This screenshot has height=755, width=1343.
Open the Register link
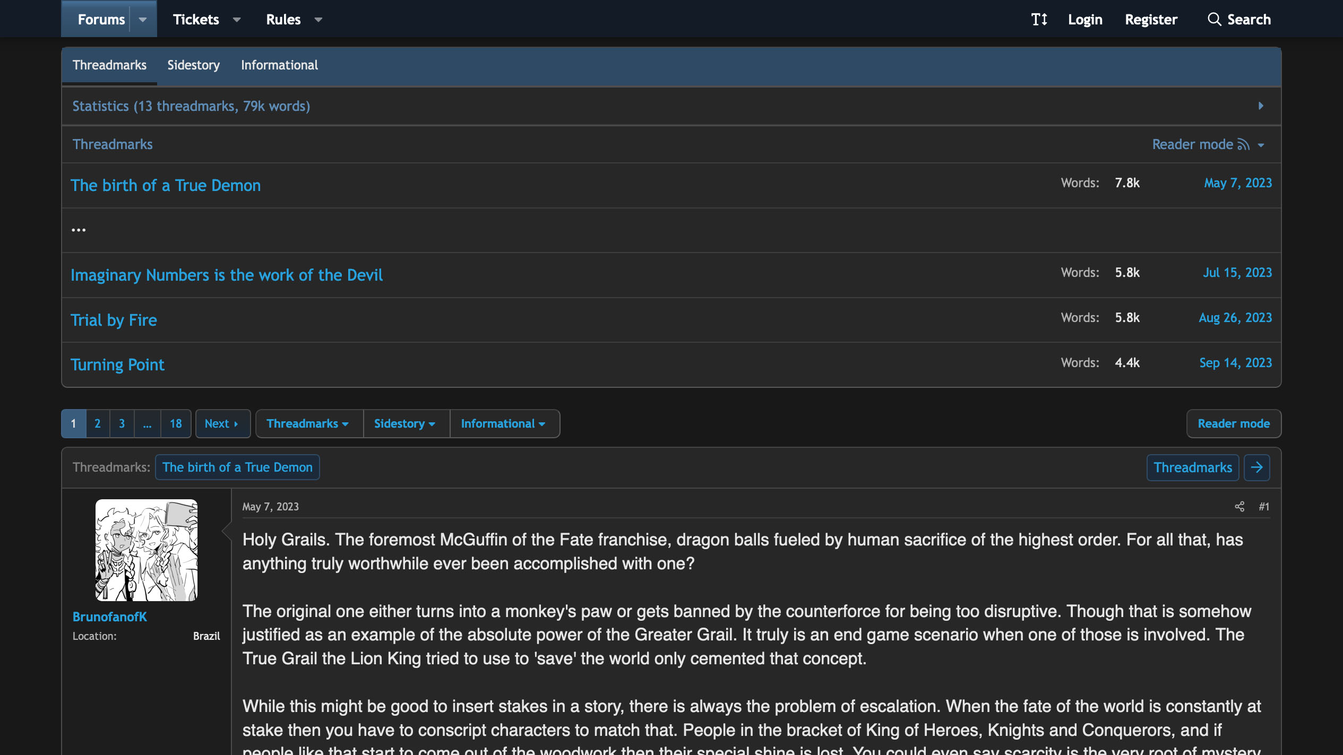pyautogui.click(x=1151, y=20)
